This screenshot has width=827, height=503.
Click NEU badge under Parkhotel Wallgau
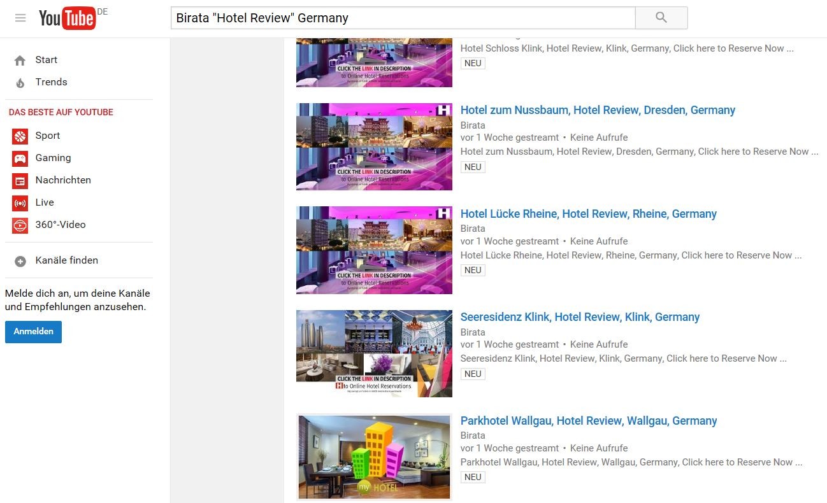pyautogui.click(x=473, y=477)
